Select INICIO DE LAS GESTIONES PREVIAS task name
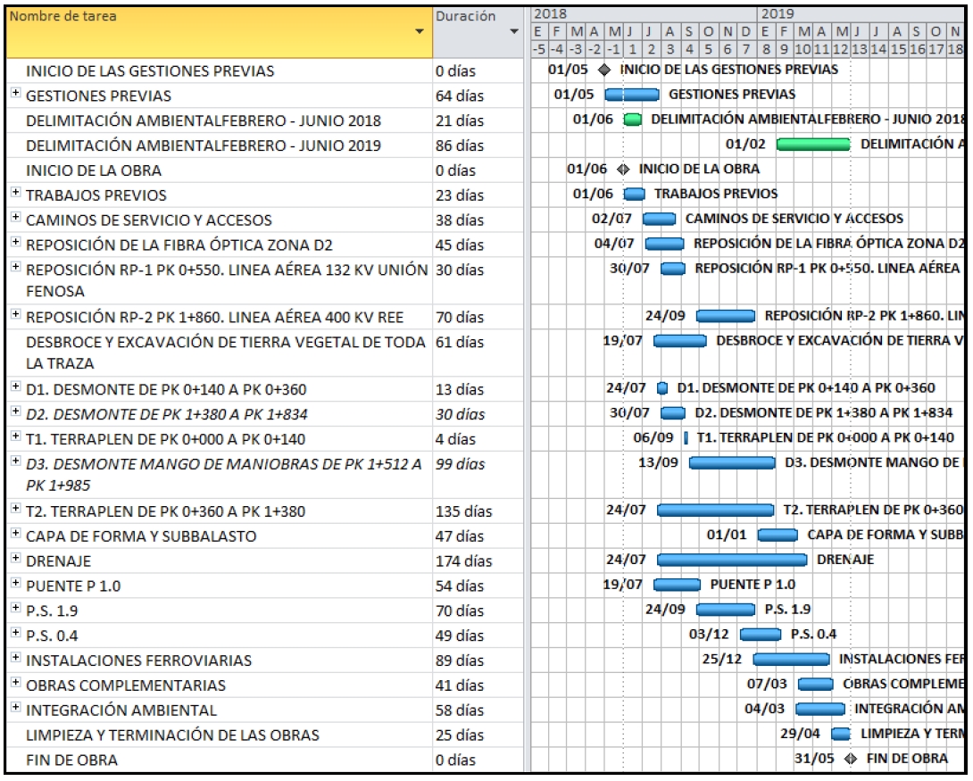The image size is (973, 781). pyautogui.click(x=150, y=71)
